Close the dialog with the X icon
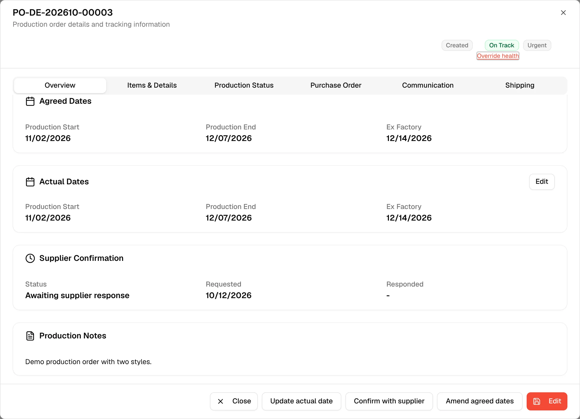The image size is (580, 419). [563, 13]
